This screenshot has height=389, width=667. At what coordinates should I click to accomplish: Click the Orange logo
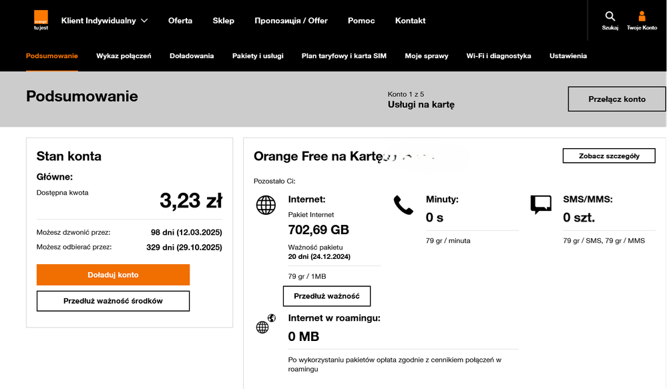(41, 21)
